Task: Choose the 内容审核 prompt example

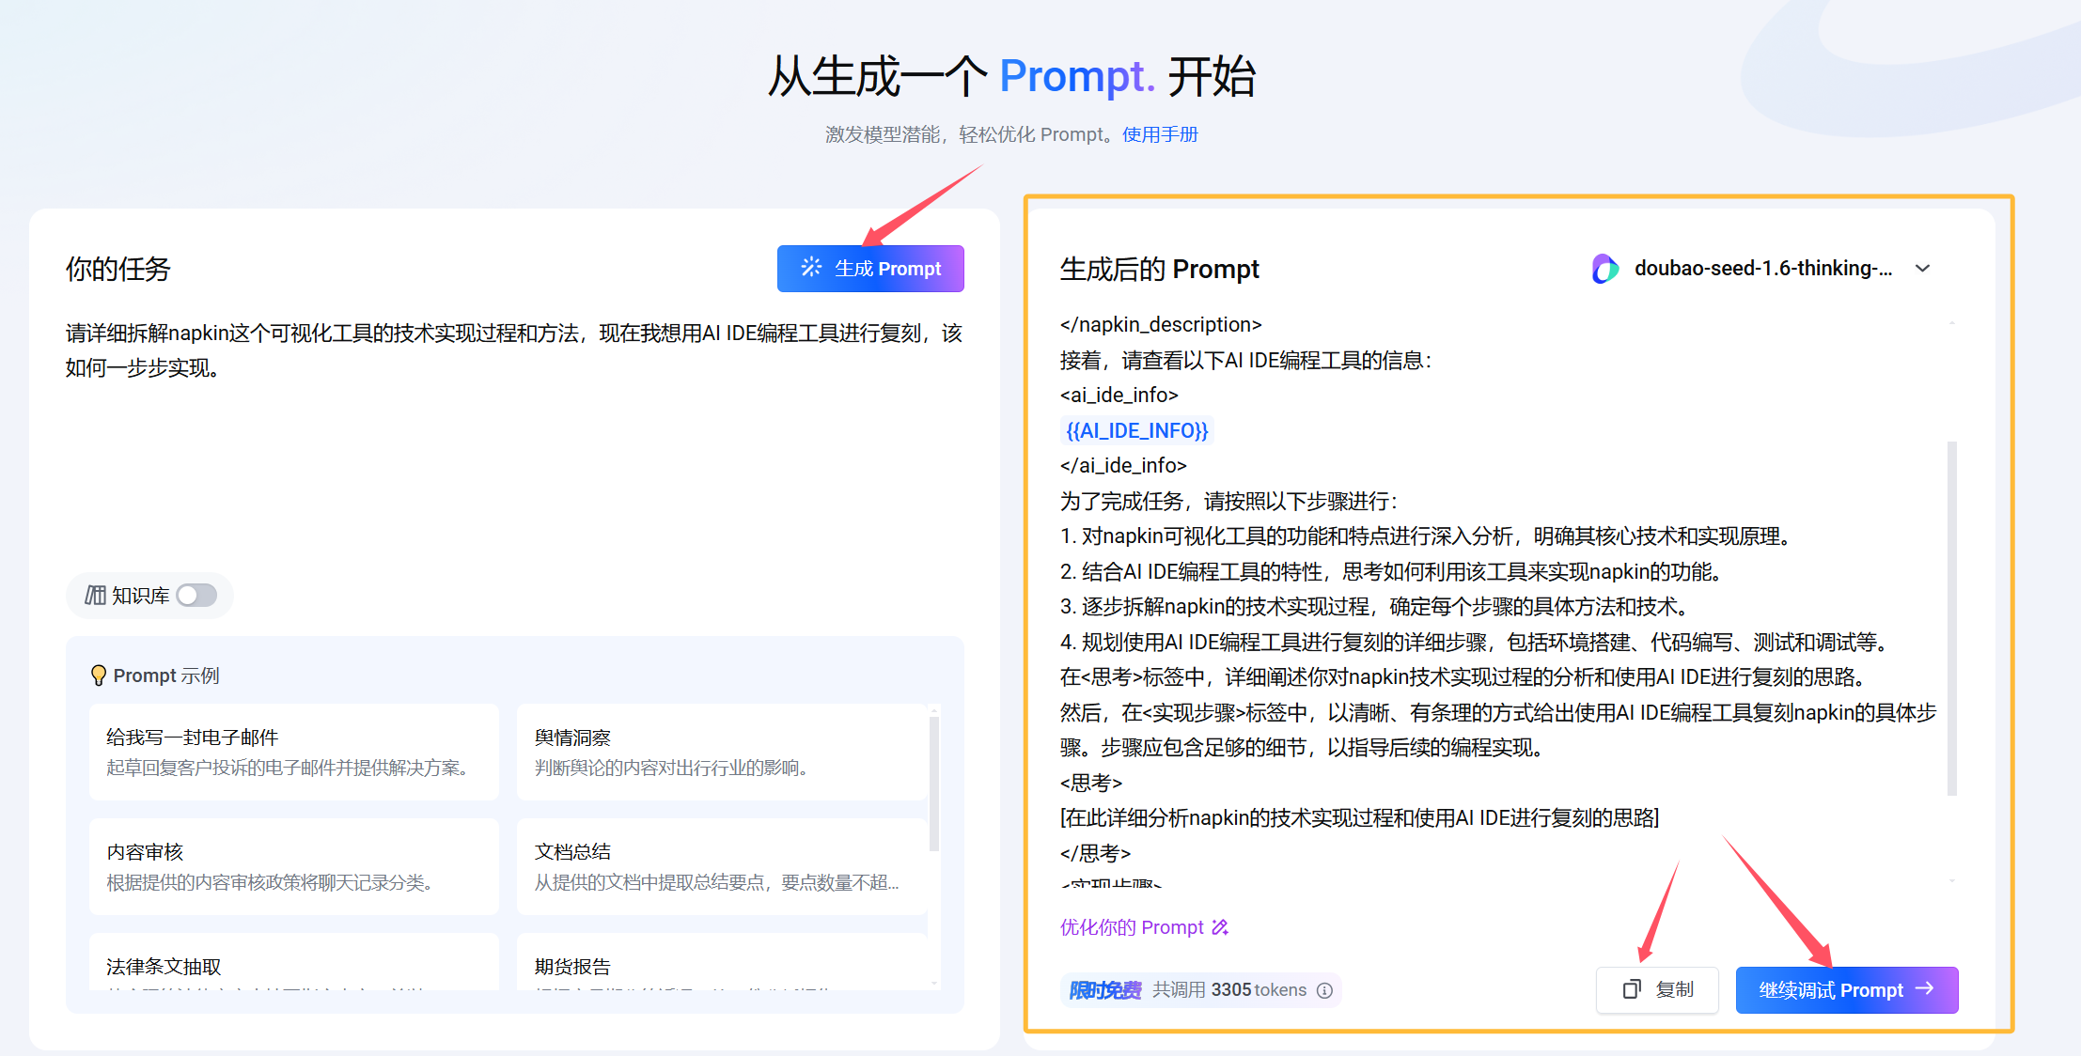Action: click(x=293, y=866)
